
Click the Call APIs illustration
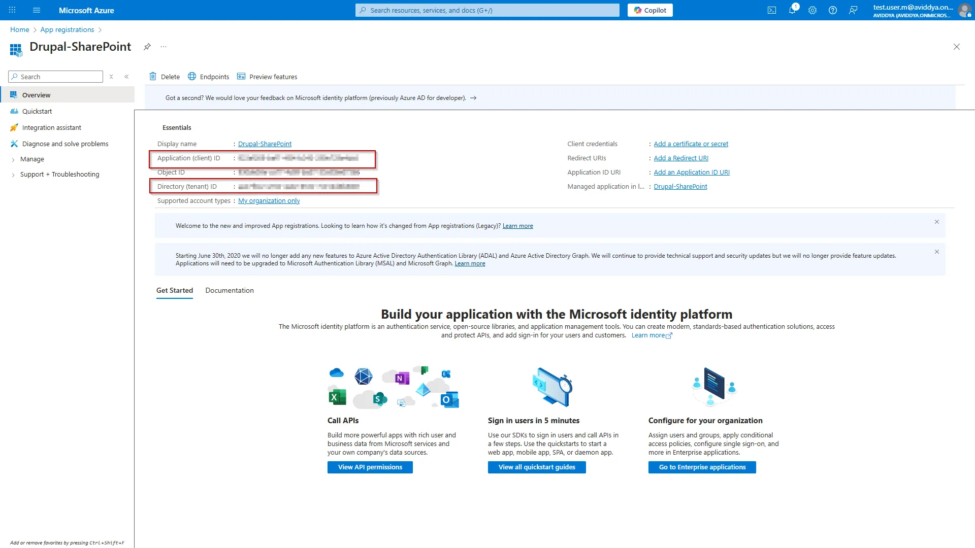click(394, 387)
